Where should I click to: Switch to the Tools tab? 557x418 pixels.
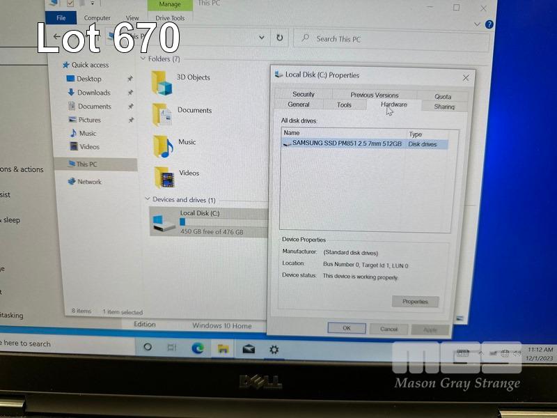point(344,105)
